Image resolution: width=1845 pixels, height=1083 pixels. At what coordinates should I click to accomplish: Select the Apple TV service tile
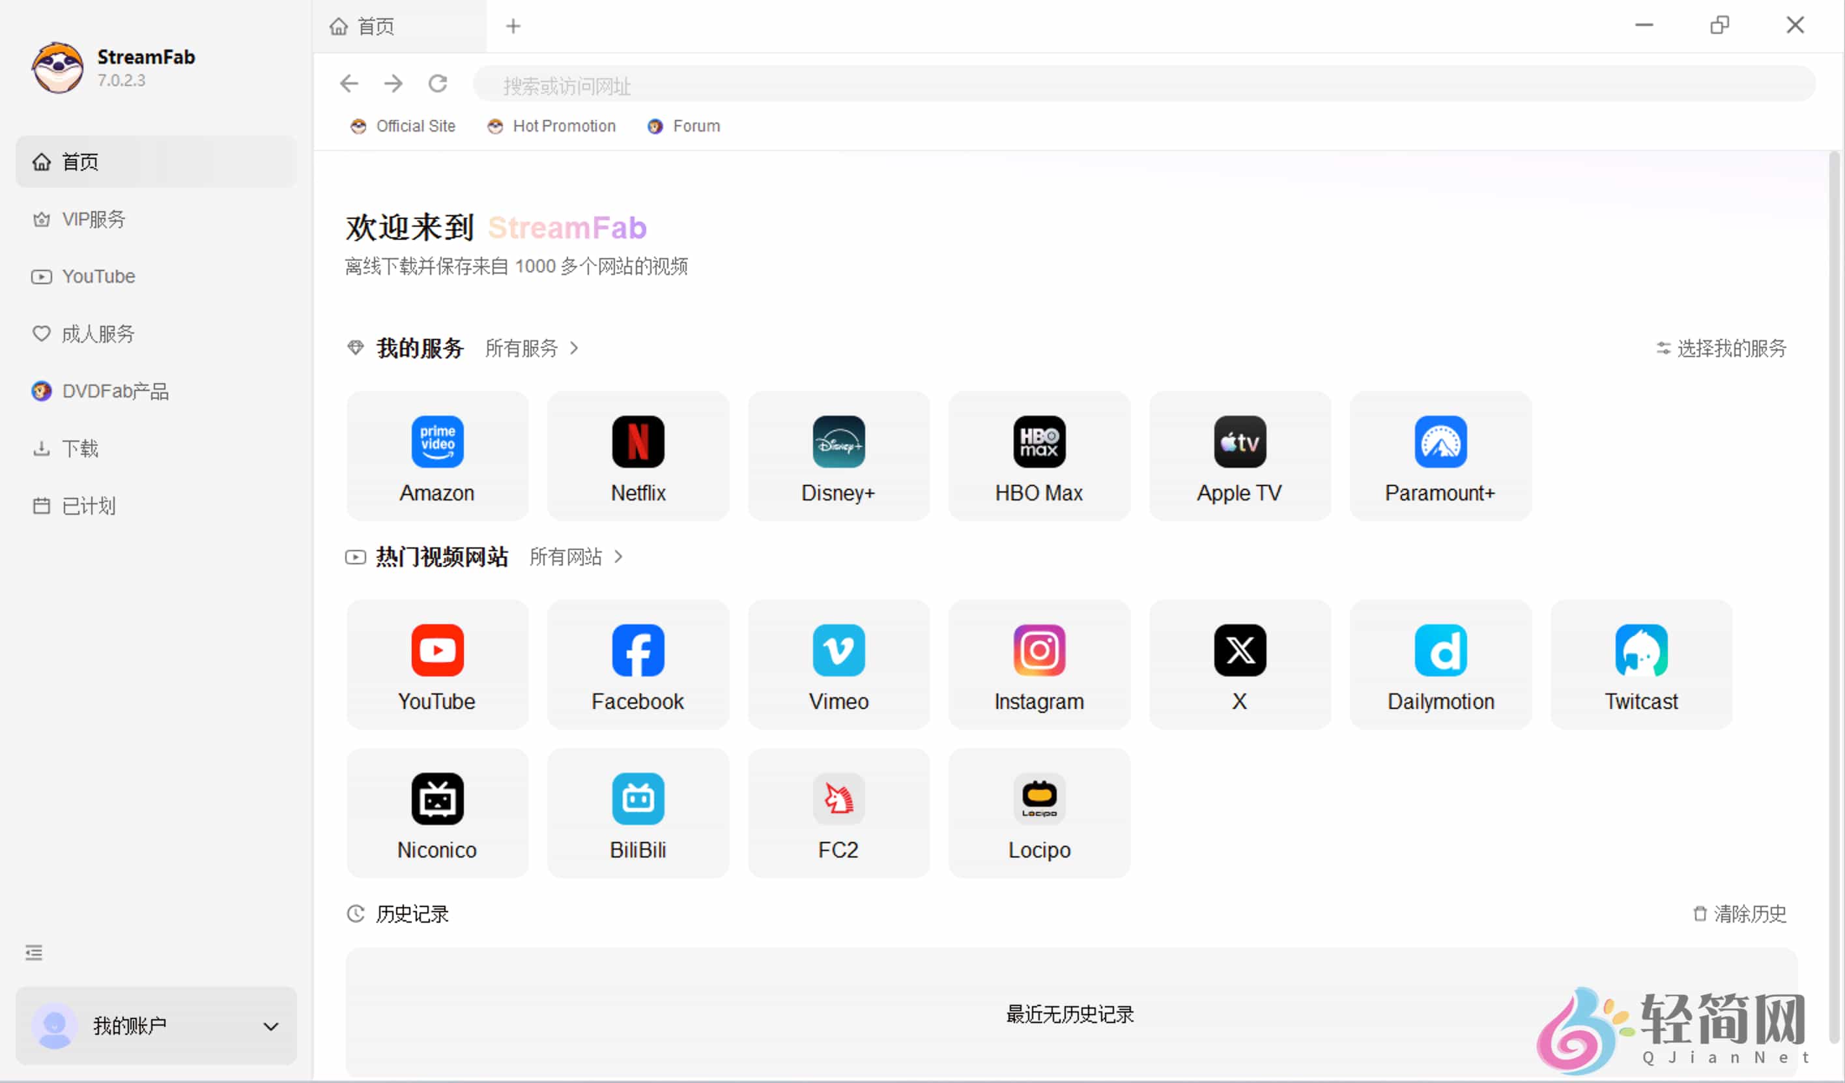(x=1240, y=456)
